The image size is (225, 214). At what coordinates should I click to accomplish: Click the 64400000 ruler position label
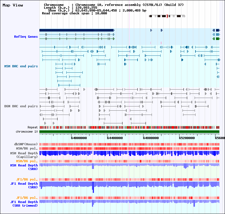115,138
